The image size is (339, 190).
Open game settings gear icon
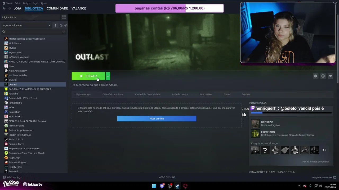coord(315,76)
